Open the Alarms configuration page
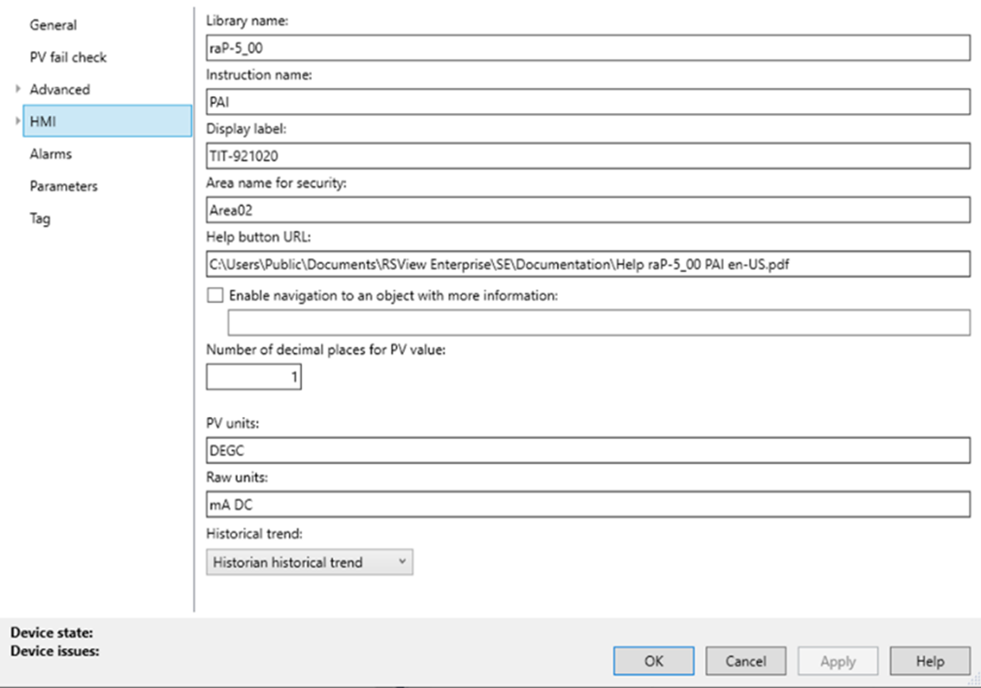Screen dimensions: 981x688 (49, 154)
